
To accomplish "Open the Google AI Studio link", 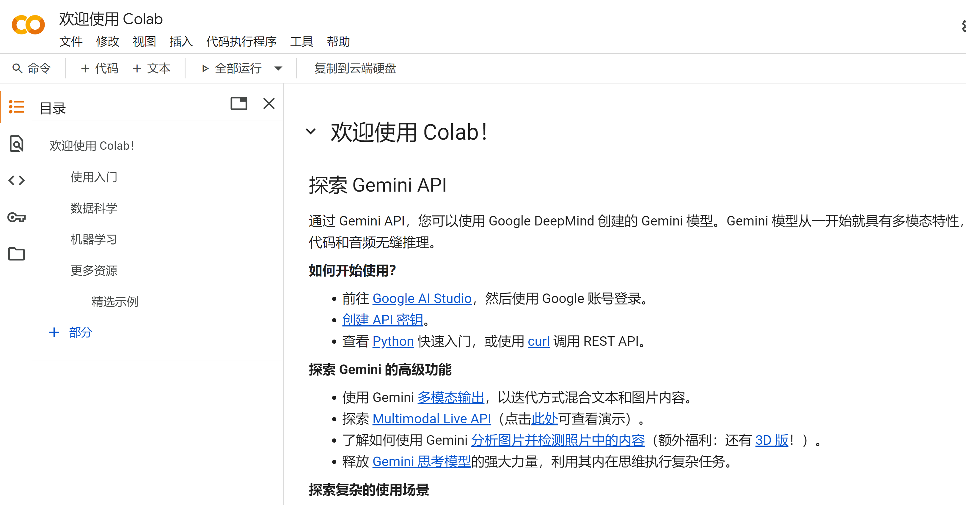I will (422, 299).
